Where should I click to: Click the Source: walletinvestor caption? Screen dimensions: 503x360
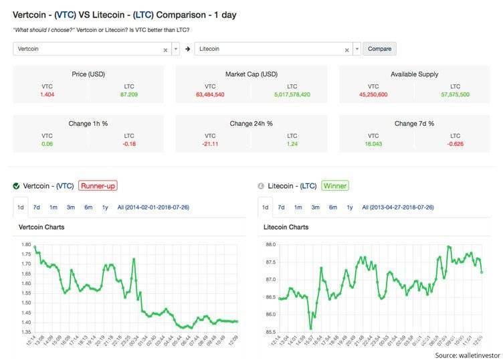point(468,355)
